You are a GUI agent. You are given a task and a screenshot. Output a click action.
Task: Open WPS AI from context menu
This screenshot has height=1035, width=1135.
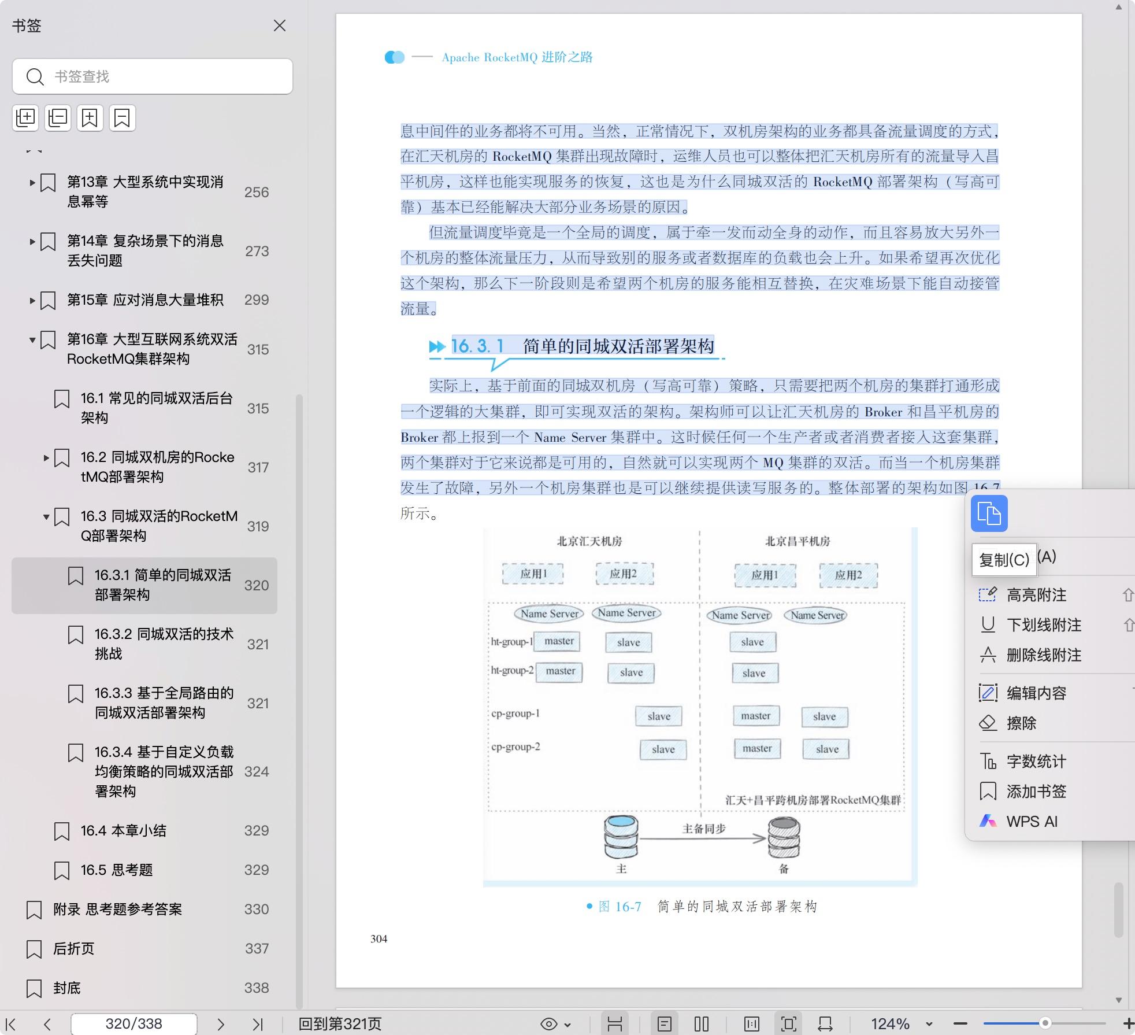click(x=1032, y=822)
